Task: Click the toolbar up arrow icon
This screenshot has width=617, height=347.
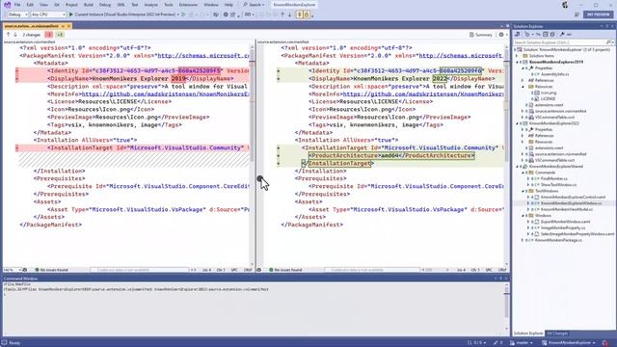Action: coord(282,14)
